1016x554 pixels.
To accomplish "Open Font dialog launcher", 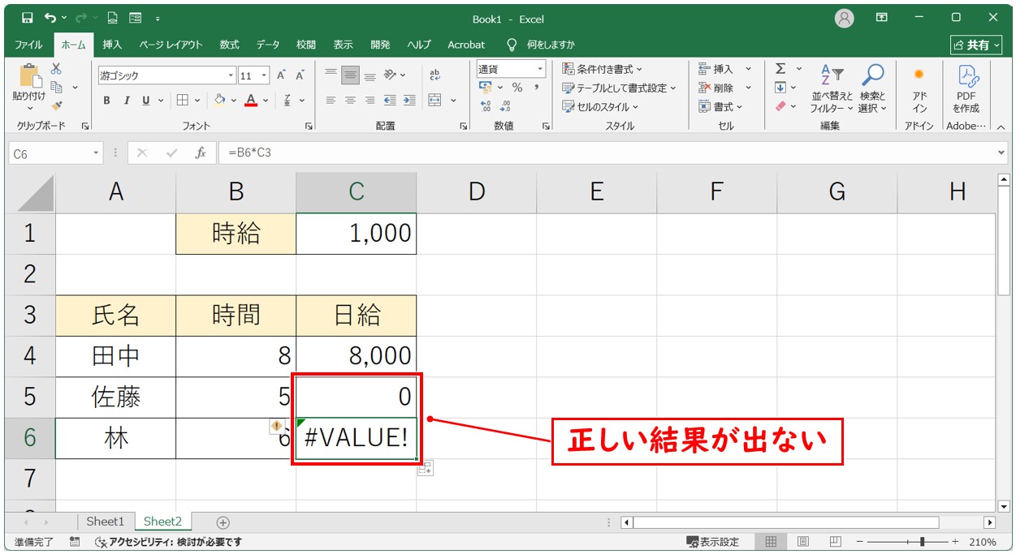I will (x=309, y=126).
